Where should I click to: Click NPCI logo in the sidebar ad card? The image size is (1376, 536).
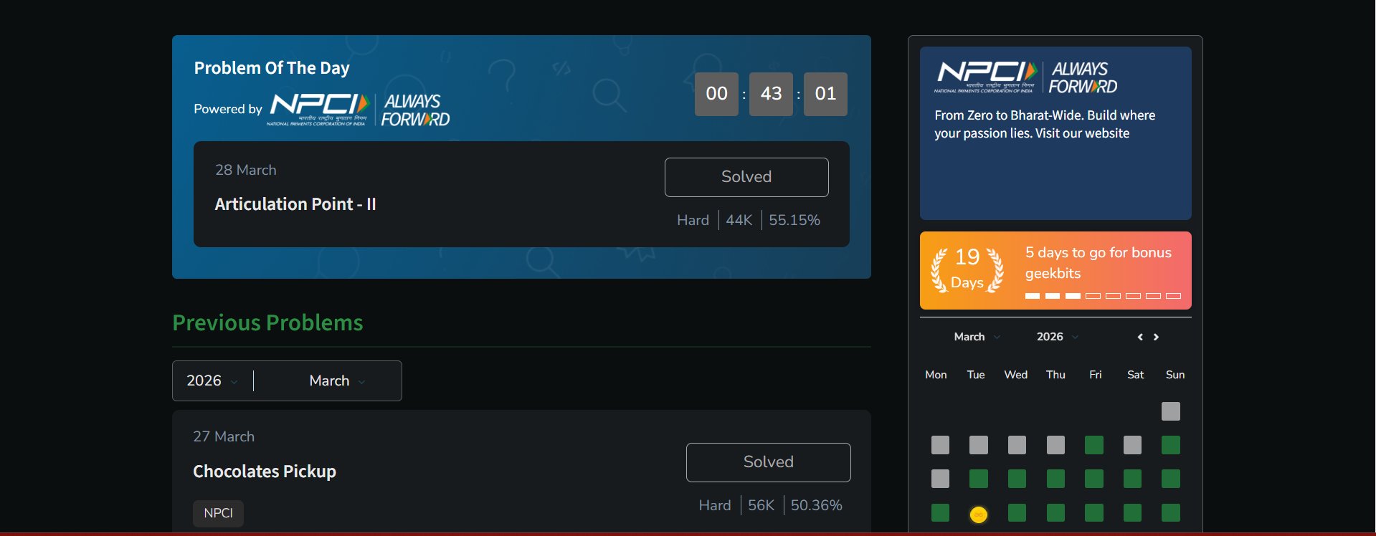[1026, 78]
